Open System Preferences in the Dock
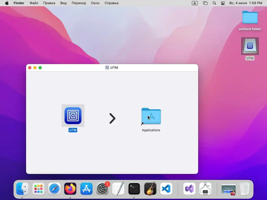 [102, 189]
